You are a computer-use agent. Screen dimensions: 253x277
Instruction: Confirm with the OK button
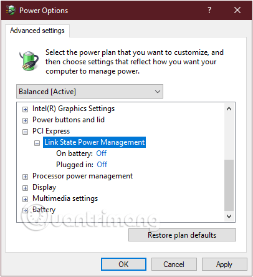[123, 265]
